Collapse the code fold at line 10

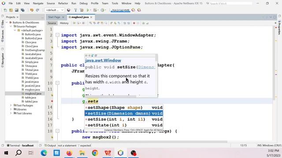[57, 83]
